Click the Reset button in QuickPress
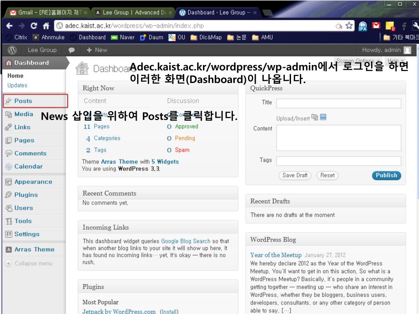Screen dimensions: 419x314 tap(327, 175)
